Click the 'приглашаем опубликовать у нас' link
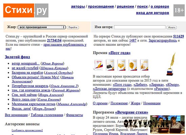This screenshot has height=135, width=186. pyautogui.click(x=65, y=45)
